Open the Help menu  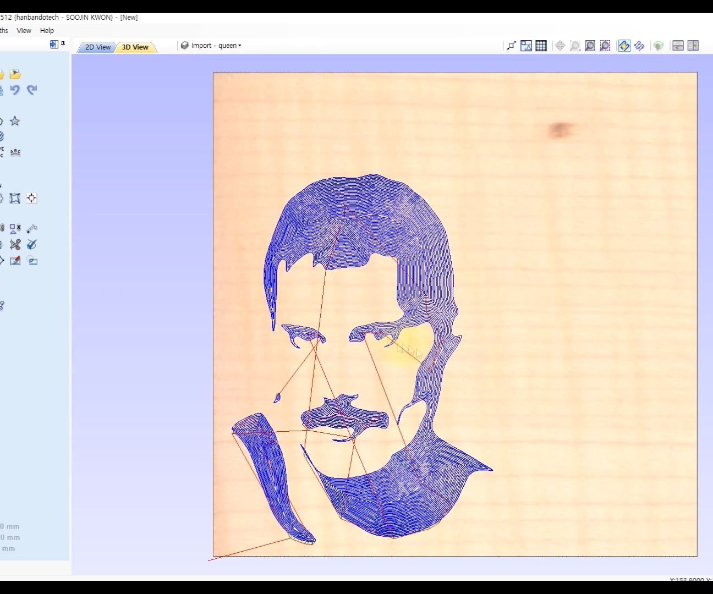[x=47, y=30]
